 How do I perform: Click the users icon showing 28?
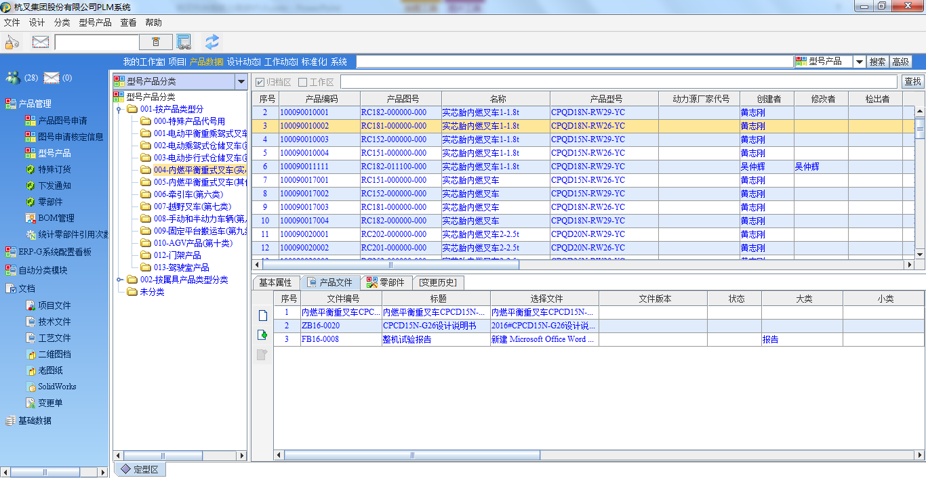14,78
